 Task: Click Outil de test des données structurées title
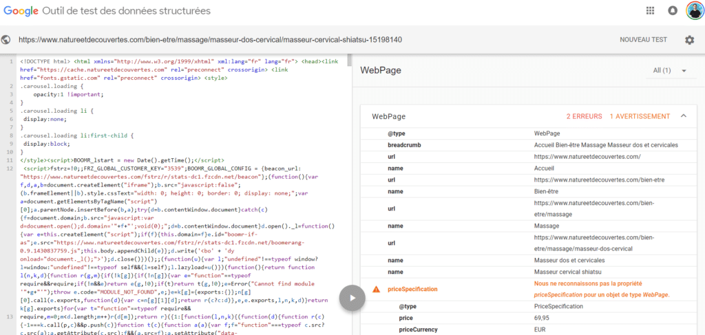tap(126, 11)
